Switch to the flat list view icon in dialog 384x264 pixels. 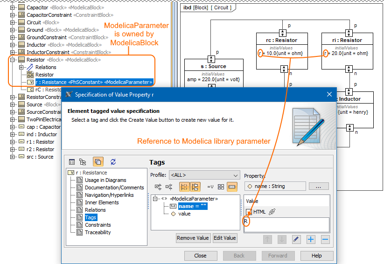pyautogui.click(x=72, y=162)
